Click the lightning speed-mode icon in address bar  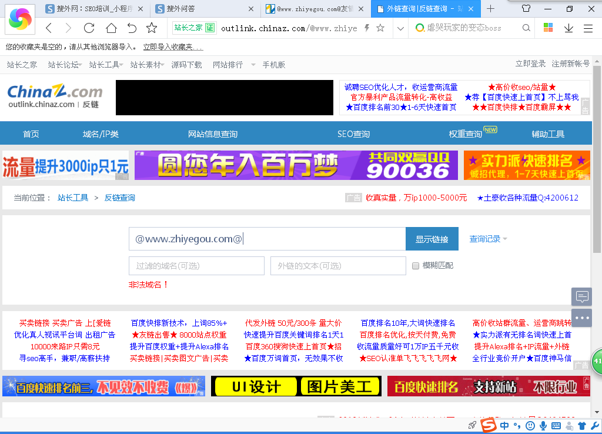(x=367, y=28)
